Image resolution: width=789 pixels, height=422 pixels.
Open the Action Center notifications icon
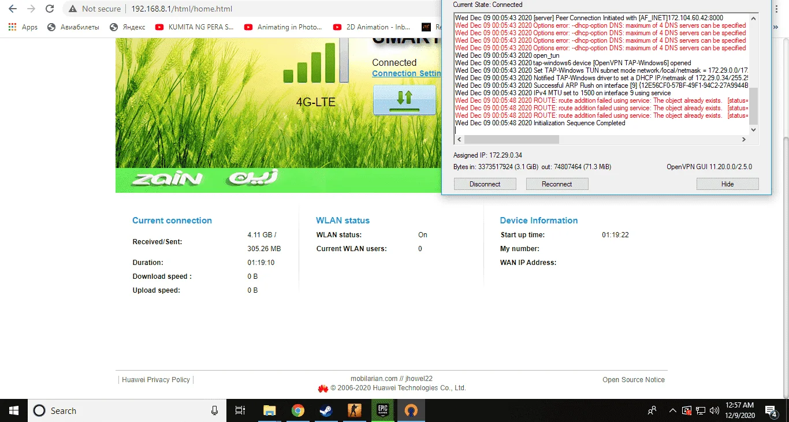772,410
